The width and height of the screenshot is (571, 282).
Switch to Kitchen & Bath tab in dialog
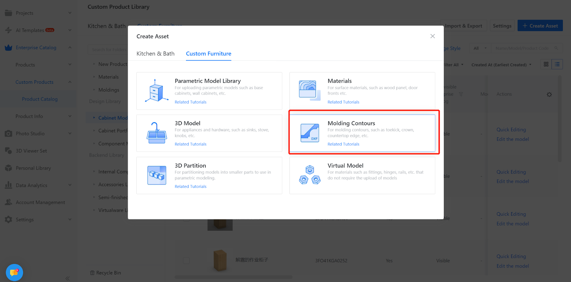[155, 54]
